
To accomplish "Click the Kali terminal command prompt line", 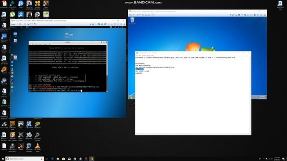I will (x=55, y=90).
